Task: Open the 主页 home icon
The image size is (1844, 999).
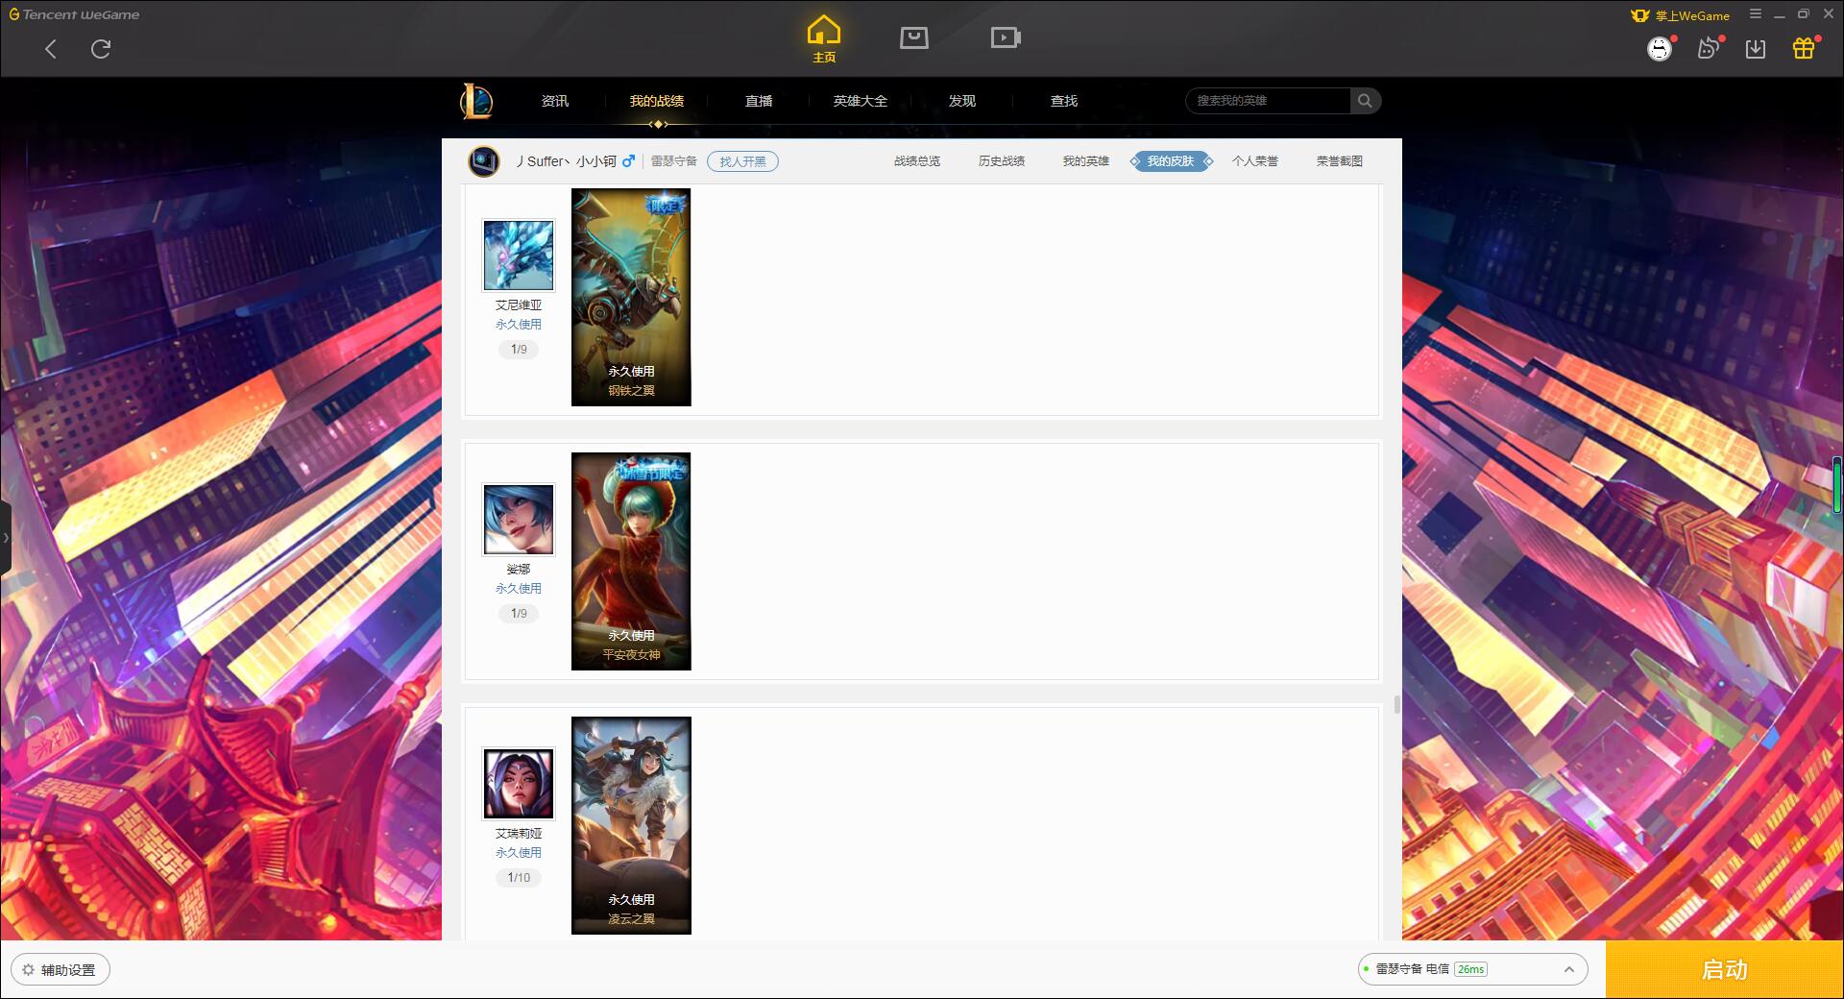Action: point(823,39)
